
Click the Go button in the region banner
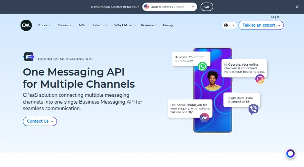(207, 7)
